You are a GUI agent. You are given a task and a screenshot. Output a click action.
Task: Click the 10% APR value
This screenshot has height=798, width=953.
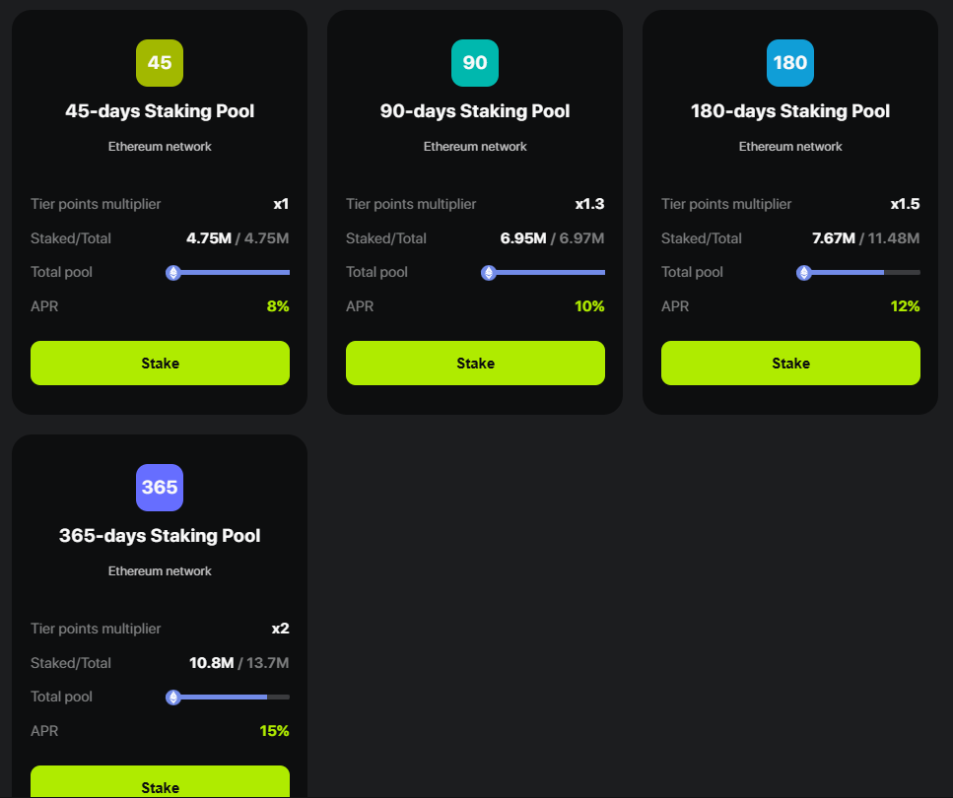pos(589,306)
